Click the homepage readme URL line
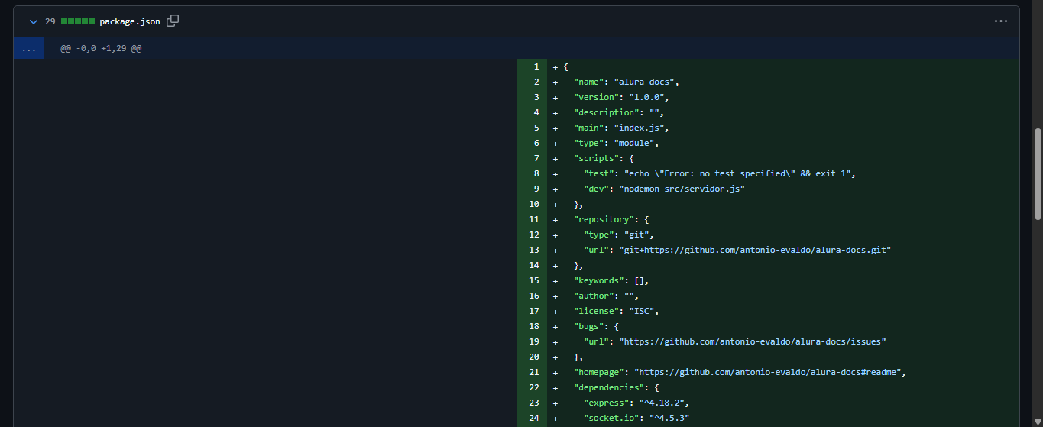This screenshot has width=1043, height=427. pyautogui.click(x=739, y=372)
